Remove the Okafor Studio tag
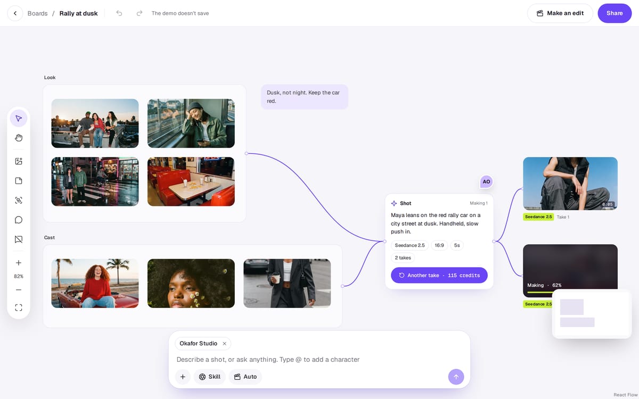639x399 pixels. 224,344
